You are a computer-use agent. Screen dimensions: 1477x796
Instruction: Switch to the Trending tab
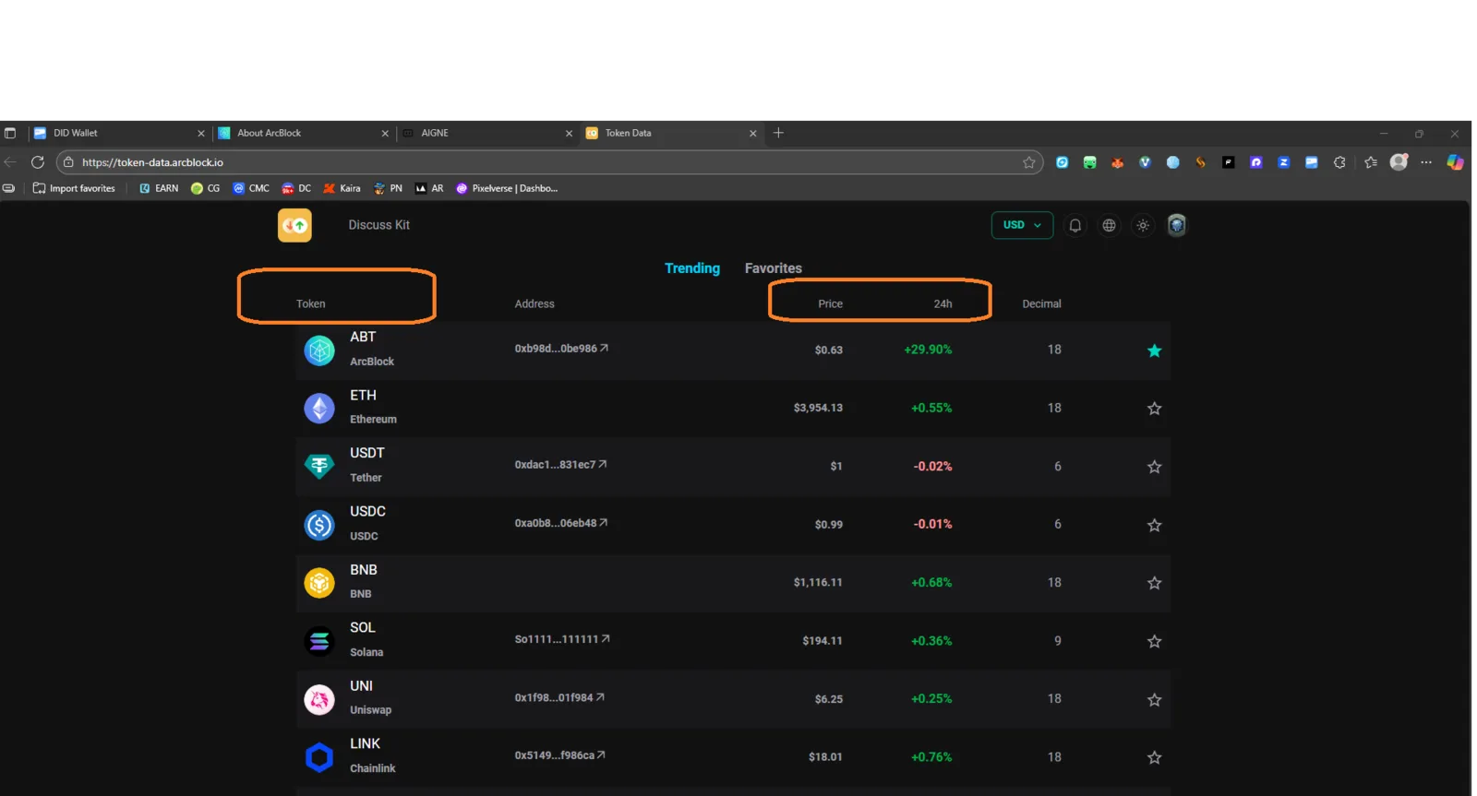click(x=692, y=268)
